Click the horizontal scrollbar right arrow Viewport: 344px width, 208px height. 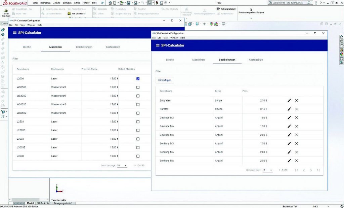point(48,200)
